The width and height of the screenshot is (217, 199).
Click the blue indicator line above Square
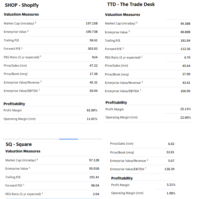(69, 139)
